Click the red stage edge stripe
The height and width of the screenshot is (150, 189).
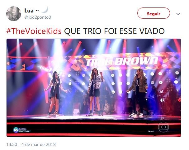(94, 124)
